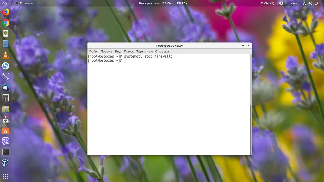The height and width of the screenshot is (182, 324).
Task: Launch Firefox from the dock
Action: pyautogui.click(x=6, y=12)
